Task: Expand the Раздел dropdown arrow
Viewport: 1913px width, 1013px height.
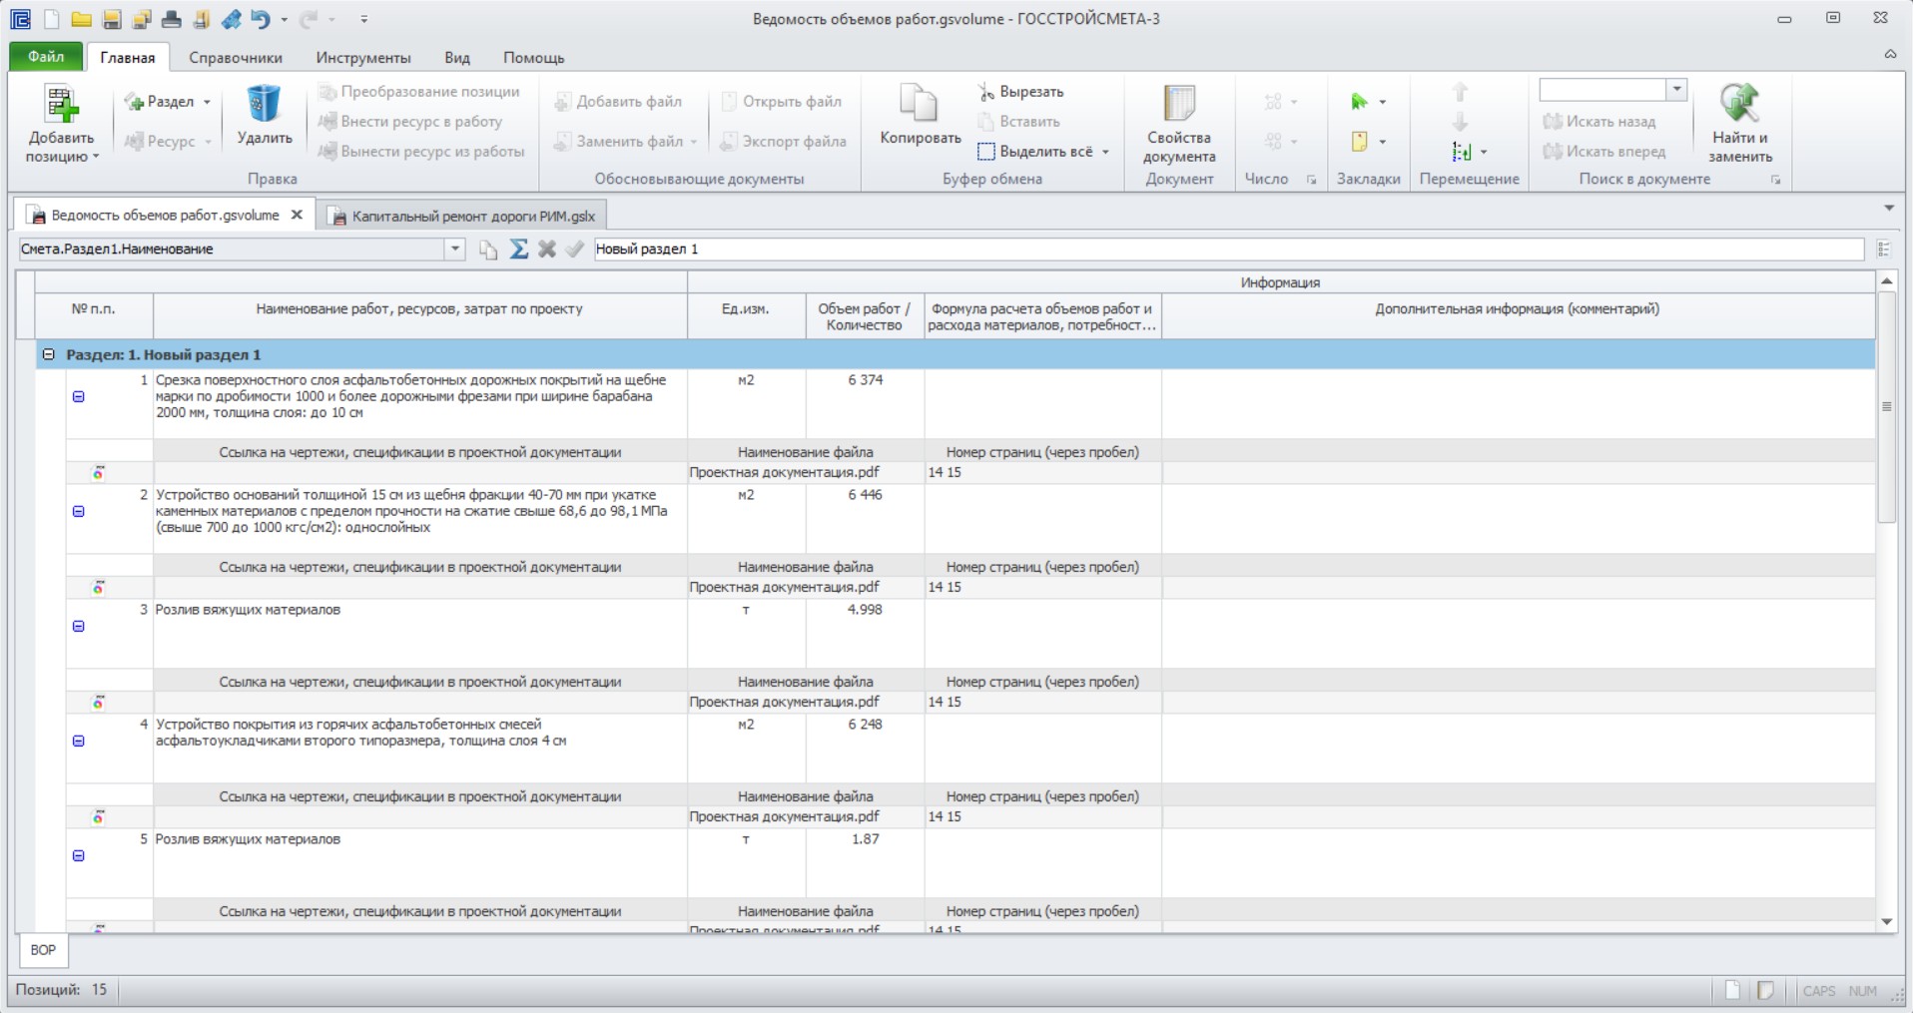Action: pos(207,102)
